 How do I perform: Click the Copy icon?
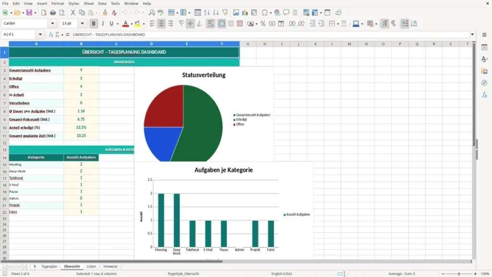coord(82,13)
